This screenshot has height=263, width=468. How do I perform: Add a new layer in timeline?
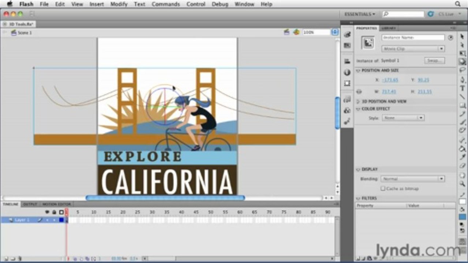tap(6, 259)
